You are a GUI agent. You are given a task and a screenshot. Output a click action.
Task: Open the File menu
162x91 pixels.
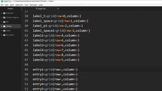click(x=2, y=5)
